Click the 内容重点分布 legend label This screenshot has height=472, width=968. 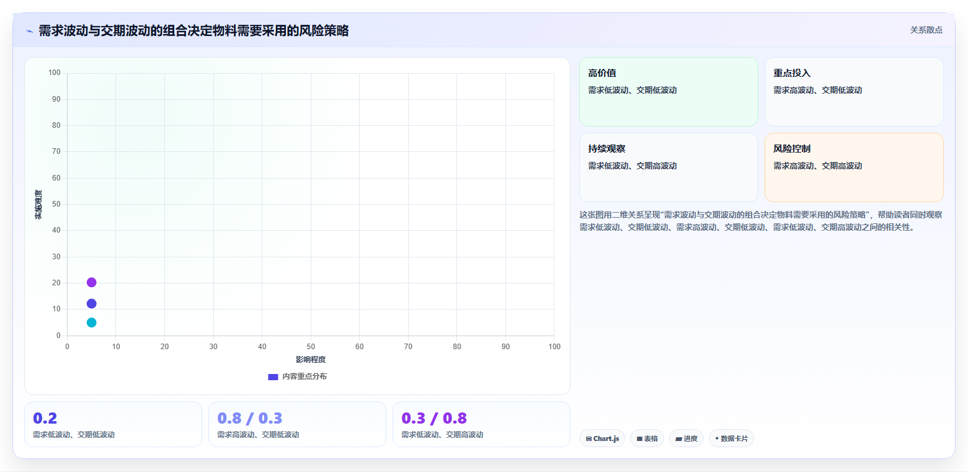(304, 376)
